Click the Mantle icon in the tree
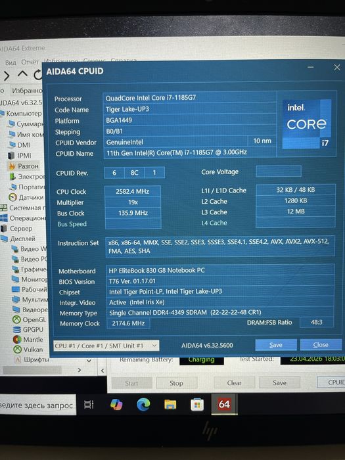This screenshot has height=460, width=345. (17, 340)
